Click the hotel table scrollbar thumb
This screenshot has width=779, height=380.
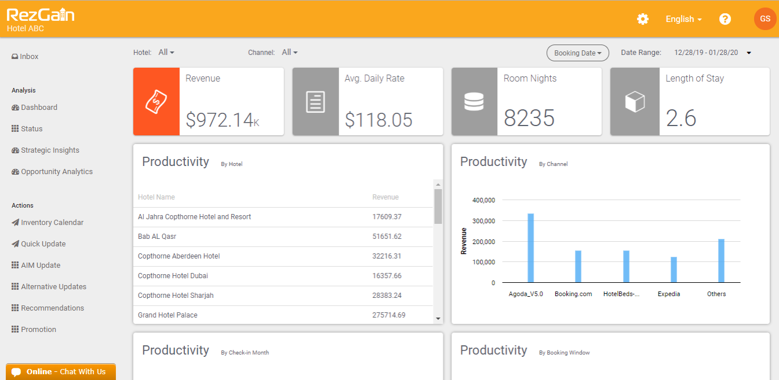click(438, 206)
